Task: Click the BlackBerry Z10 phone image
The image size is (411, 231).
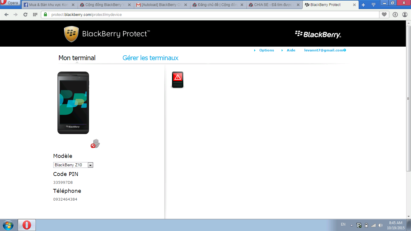Action: coord(73,103)
